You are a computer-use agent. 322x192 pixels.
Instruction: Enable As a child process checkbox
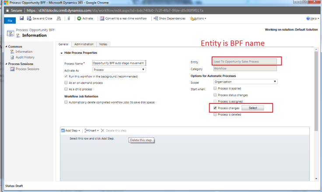[x=66, y=89]
